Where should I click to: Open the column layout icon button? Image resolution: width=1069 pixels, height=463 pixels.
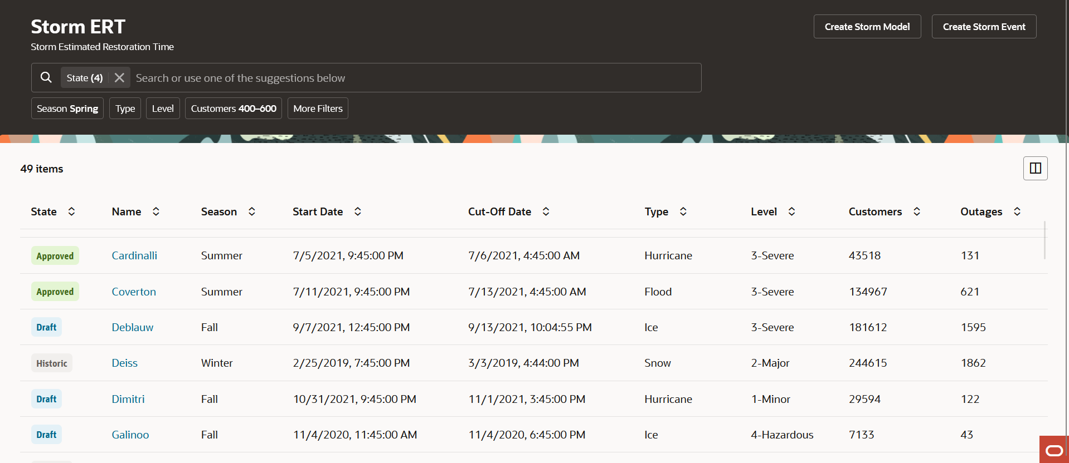coord(1035,168)
